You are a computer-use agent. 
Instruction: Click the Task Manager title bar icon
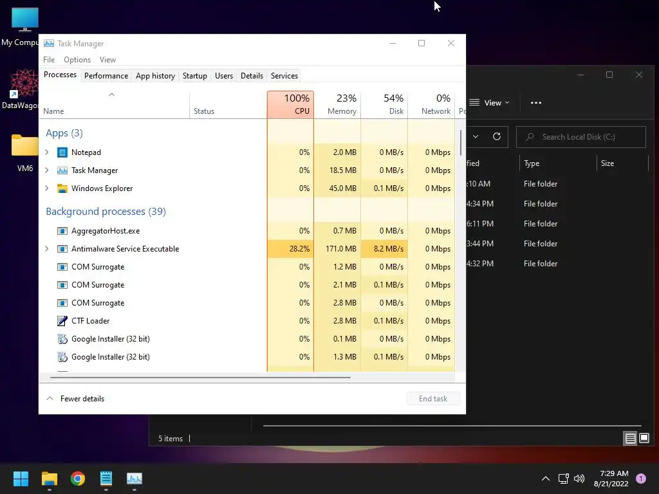coord(49,43)
